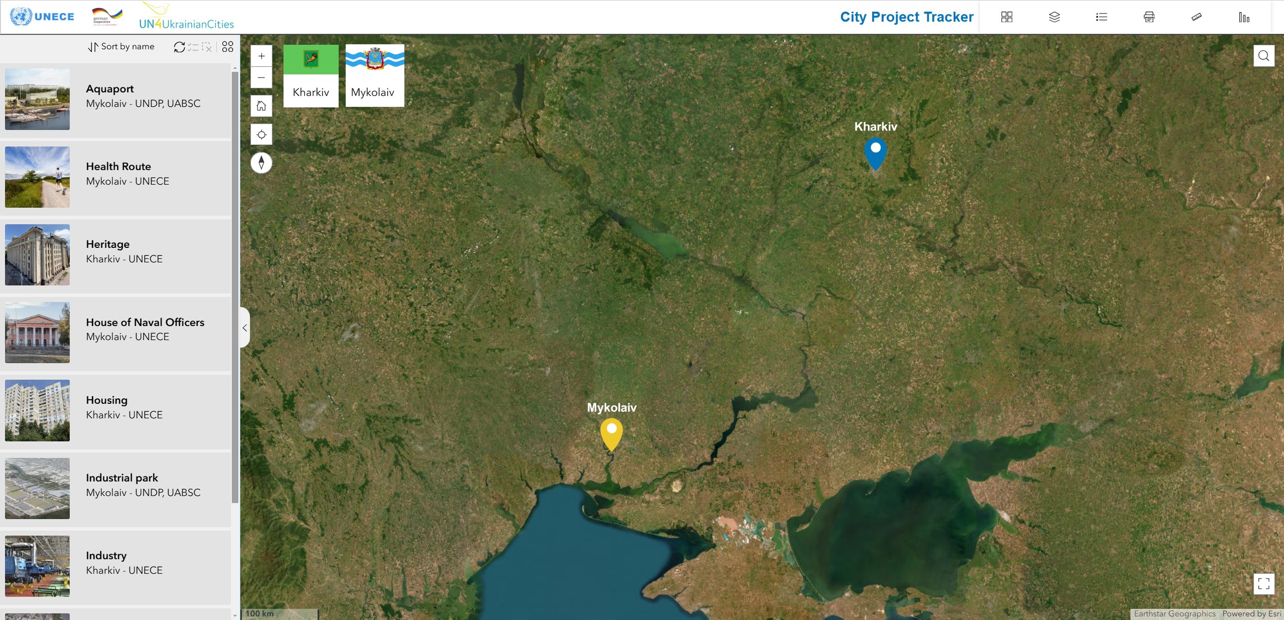The height and width of the screenshot is (620, 1284).
Task: Click the Earthstar Geographics attribution
Action: click(x=1175, y=614)
